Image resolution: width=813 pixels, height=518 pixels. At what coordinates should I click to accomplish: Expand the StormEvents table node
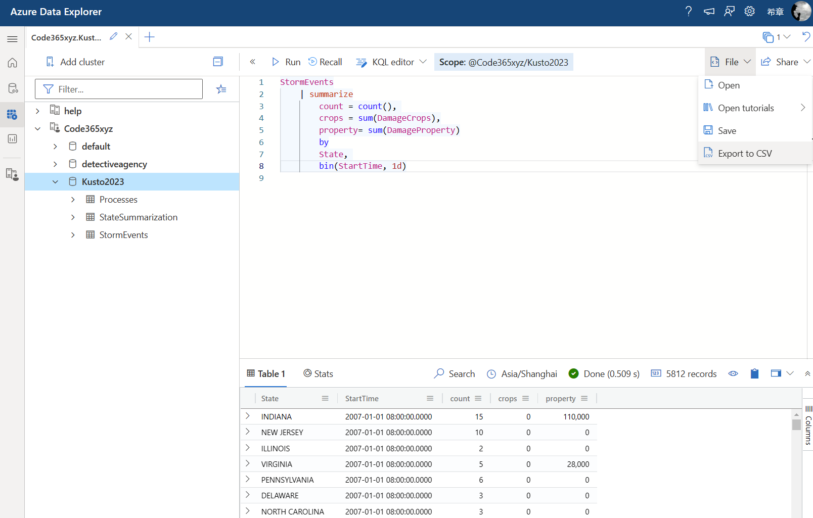73,235
